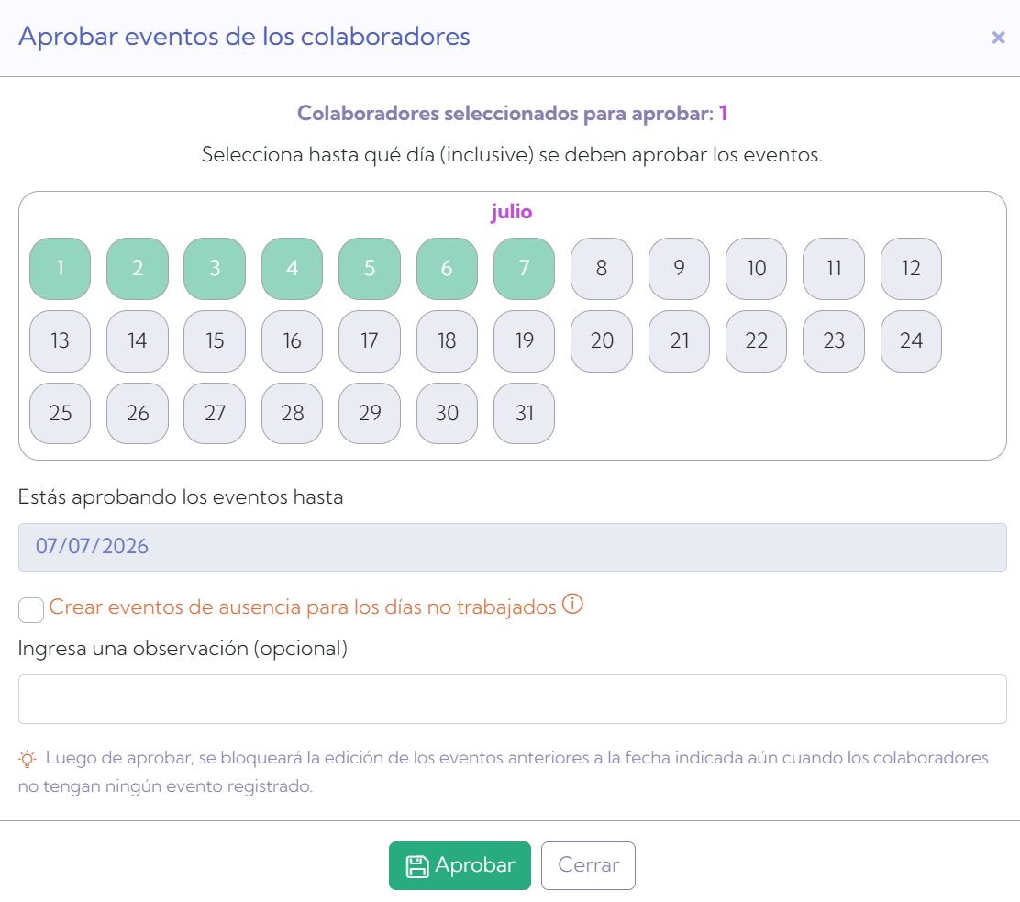The height and width of the screenshot is (902, 1020).
Task: Click the info icon next to ausencia option
Action: click(x=572, y=605)
